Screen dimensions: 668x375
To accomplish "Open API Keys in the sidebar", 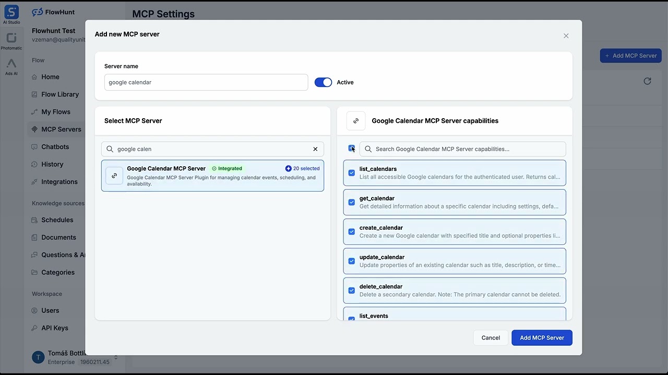I will (x=55, y=328).
